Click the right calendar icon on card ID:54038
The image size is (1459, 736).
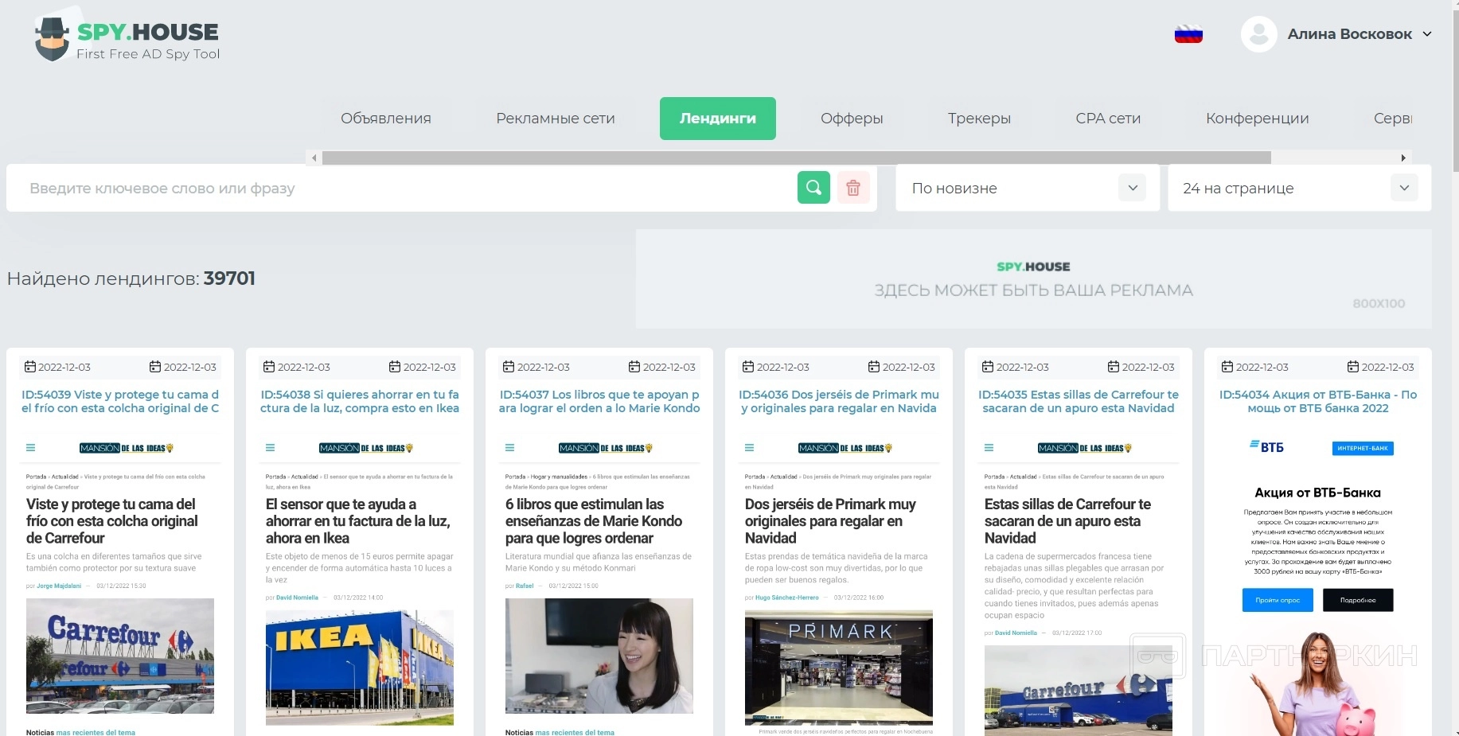395,367
